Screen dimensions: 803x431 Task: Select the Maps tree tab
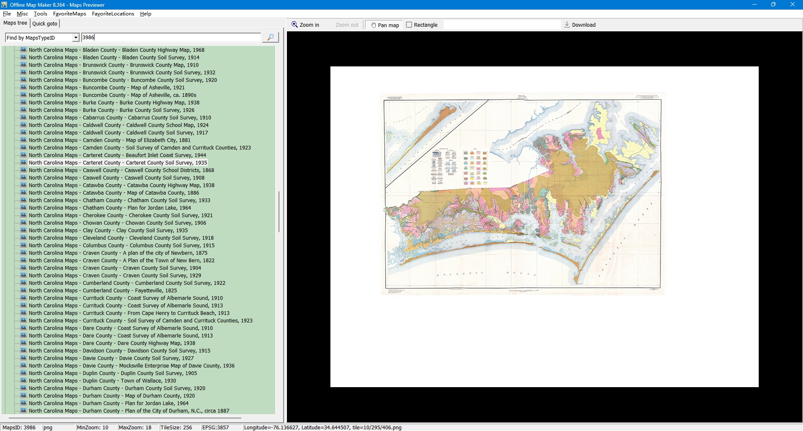15,23
